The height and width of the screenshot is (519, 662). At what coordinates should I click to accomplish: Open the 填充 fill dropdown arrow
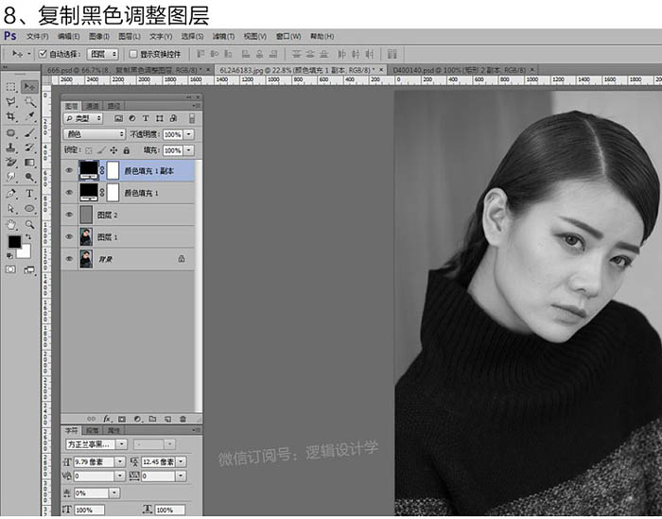click(189, 150)
